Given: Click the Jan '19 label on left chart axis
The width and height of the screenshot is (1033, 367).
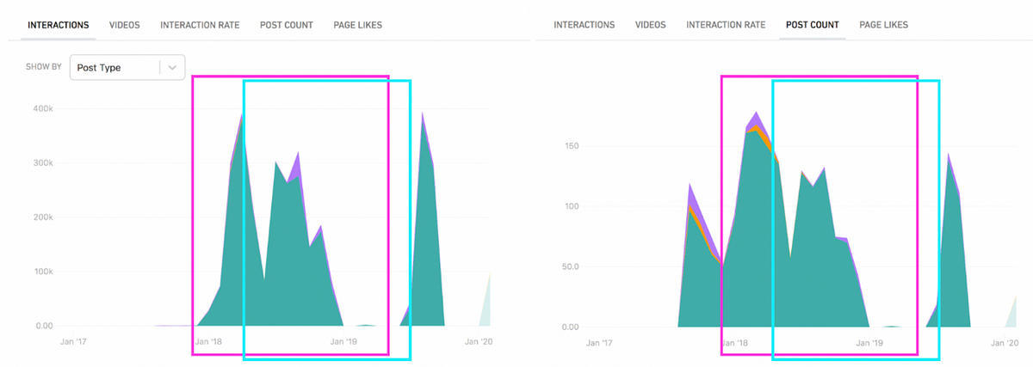Looking at the screenshot, I should pos(345,342).
